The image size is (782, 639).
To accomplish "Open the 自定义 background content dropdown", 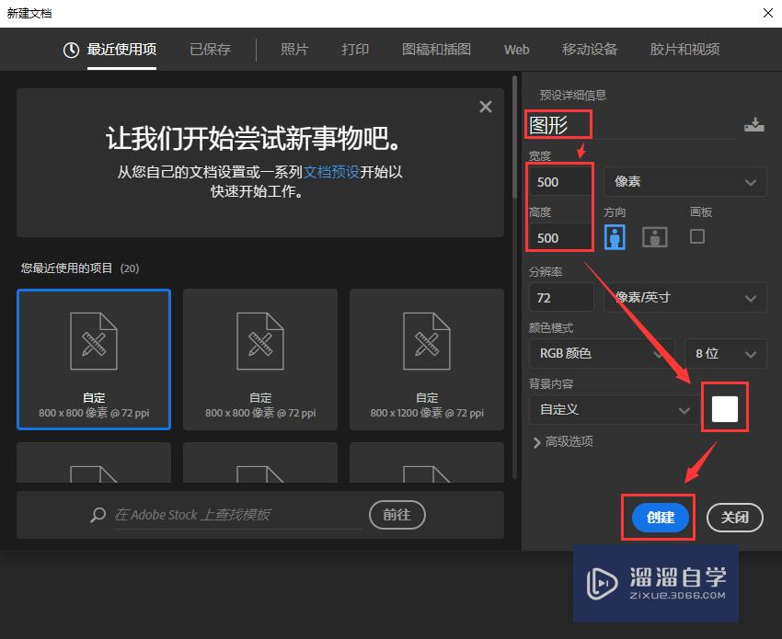I will (x=612, y=409).
